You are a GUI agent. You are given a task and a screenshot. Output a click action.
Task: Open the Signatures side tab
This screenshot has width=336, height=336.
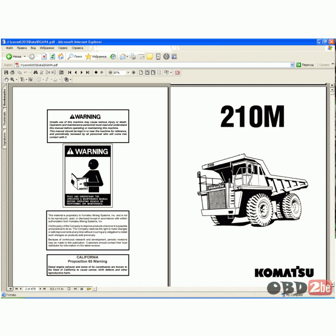tap(4, 139)
